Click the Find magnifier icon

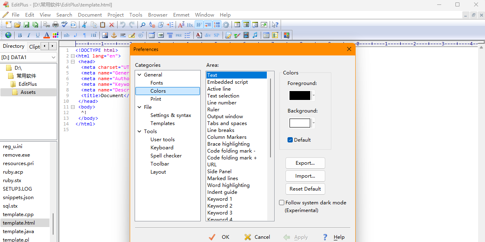point(143,25)
